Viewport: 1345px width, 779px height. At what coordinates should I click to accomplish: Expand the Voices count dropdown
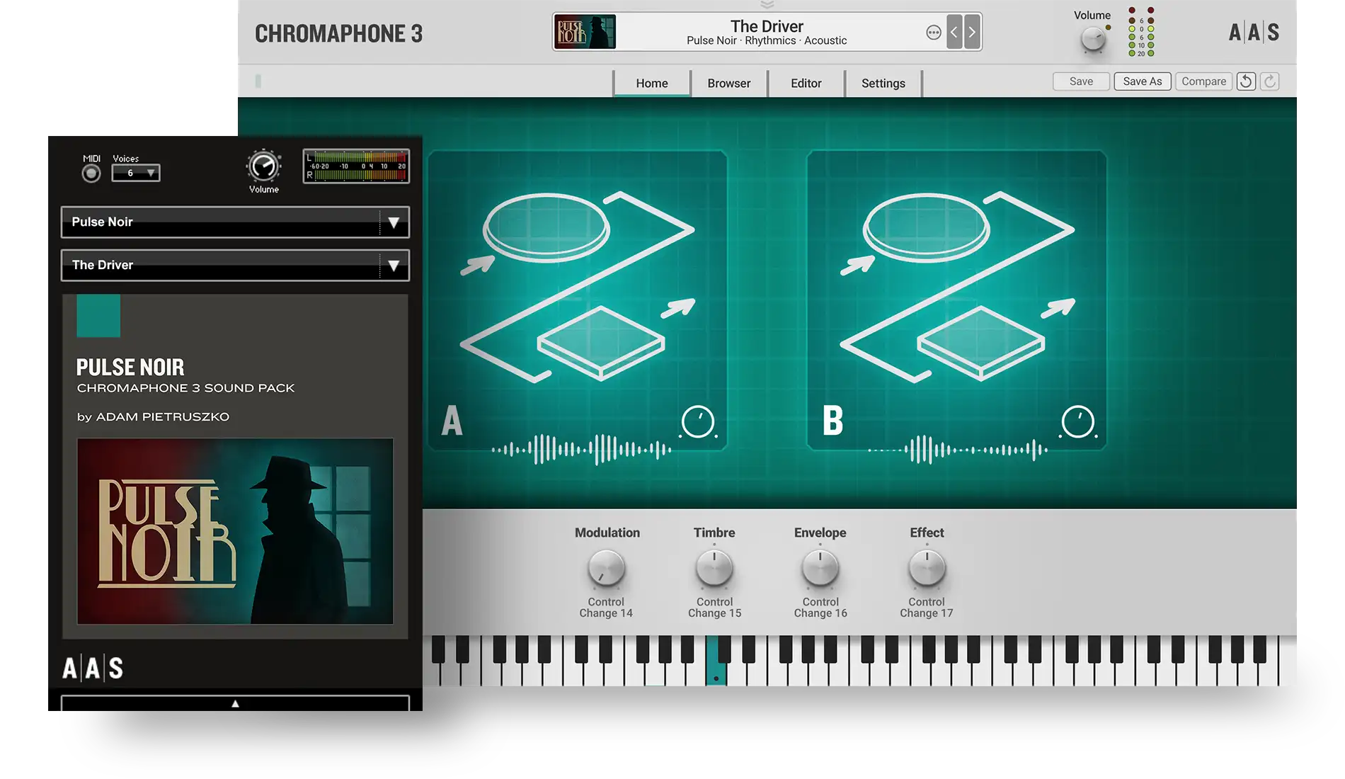(136, 173)
